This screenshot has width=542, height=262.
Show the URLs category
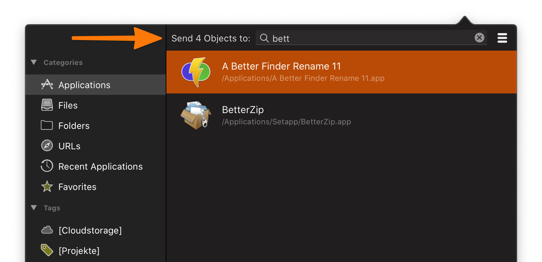tap(95, 146)
